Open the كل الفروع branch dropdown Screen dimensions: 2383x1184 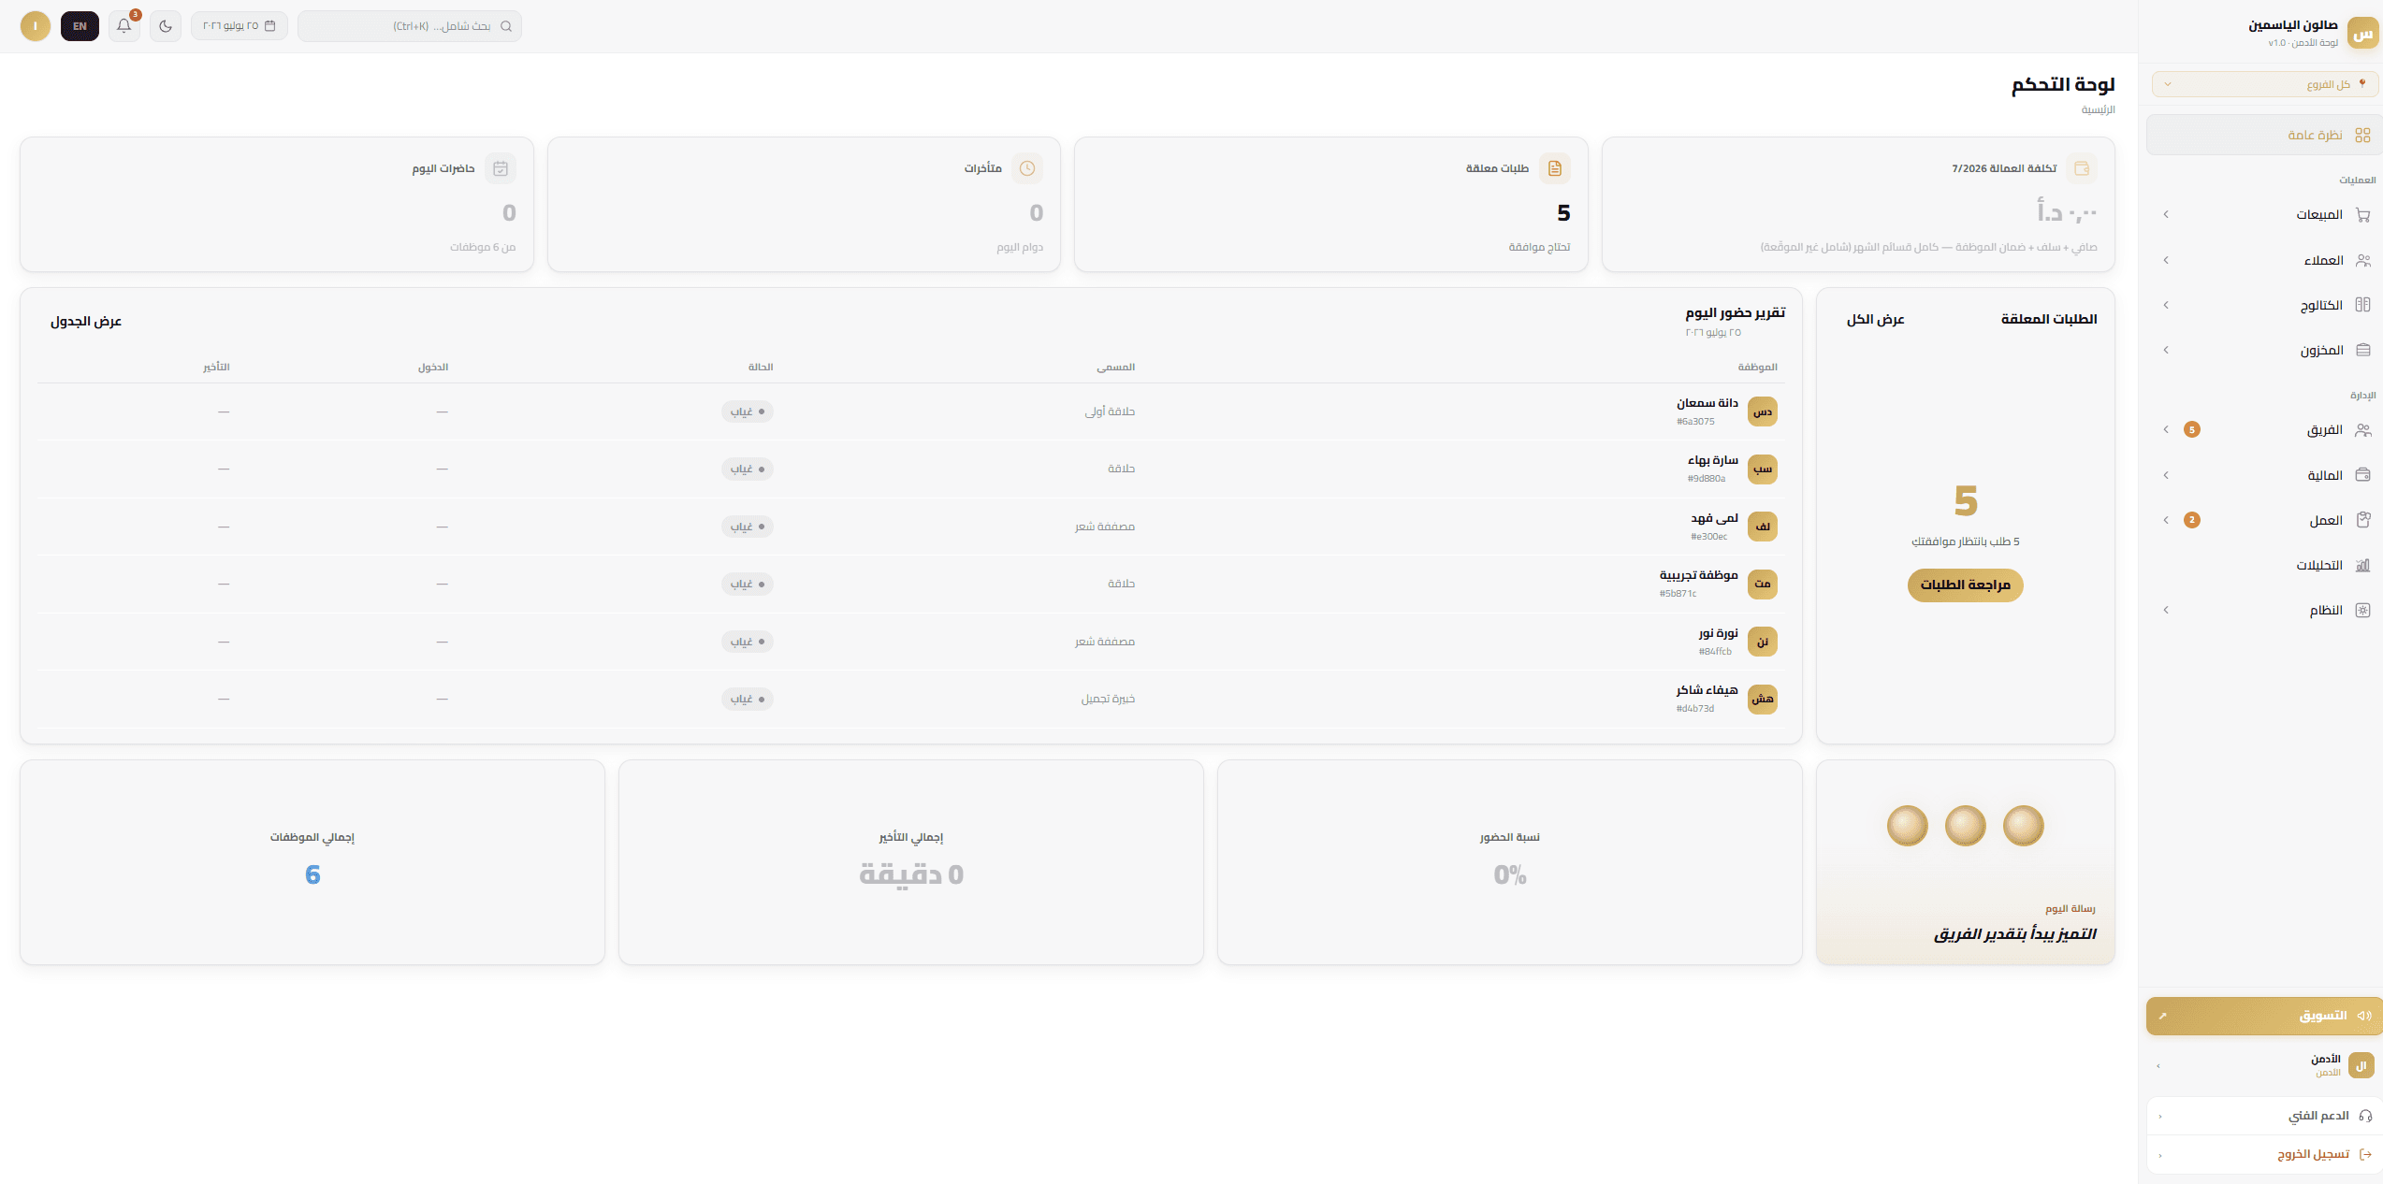pos(2264,84)
